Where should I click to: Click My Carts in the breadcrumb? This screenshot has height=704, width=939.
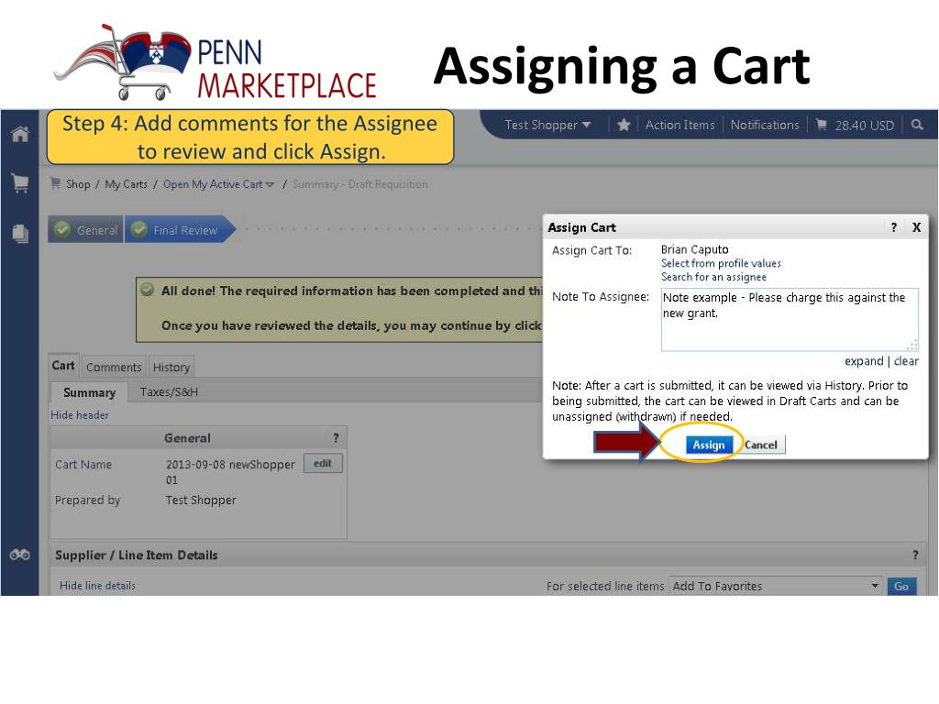[x=126, y=184]
